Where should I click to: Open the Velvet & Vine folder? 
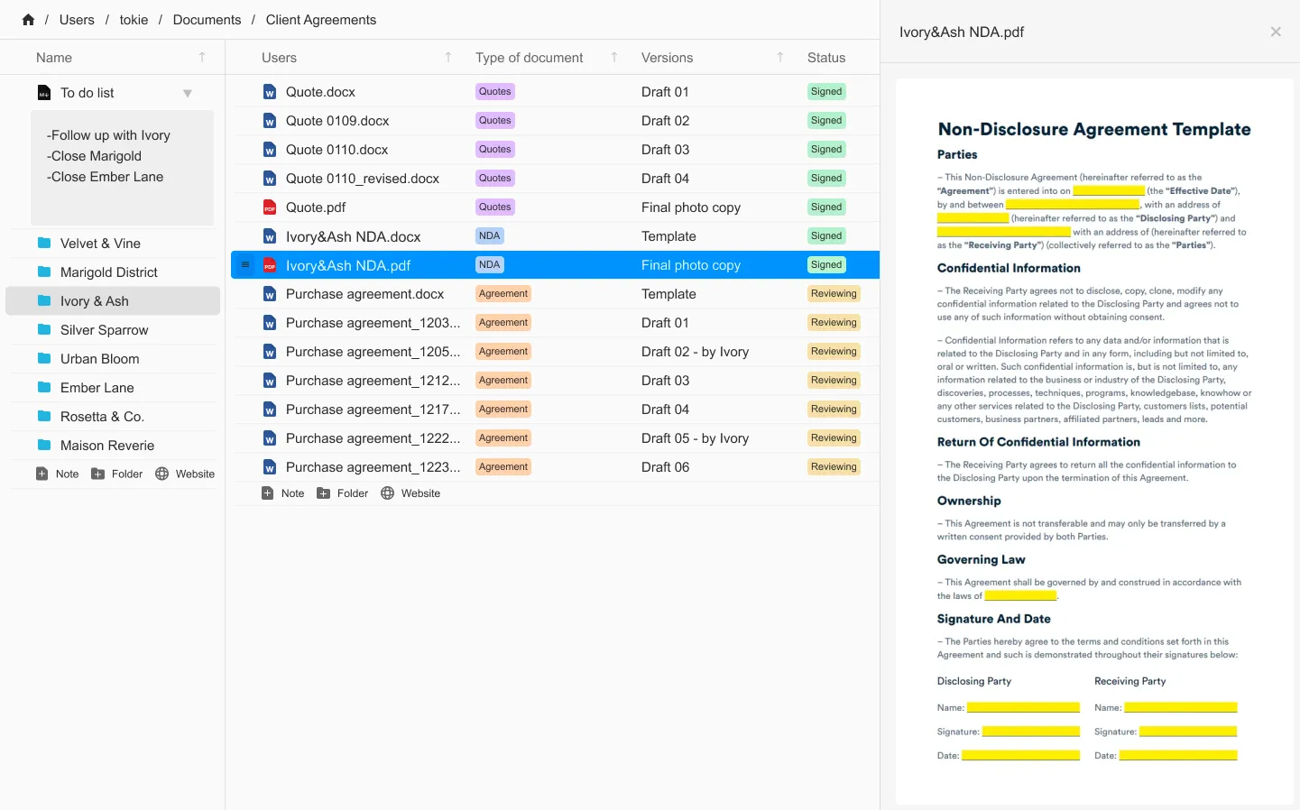pyautogui.click(x=100, y=244)
